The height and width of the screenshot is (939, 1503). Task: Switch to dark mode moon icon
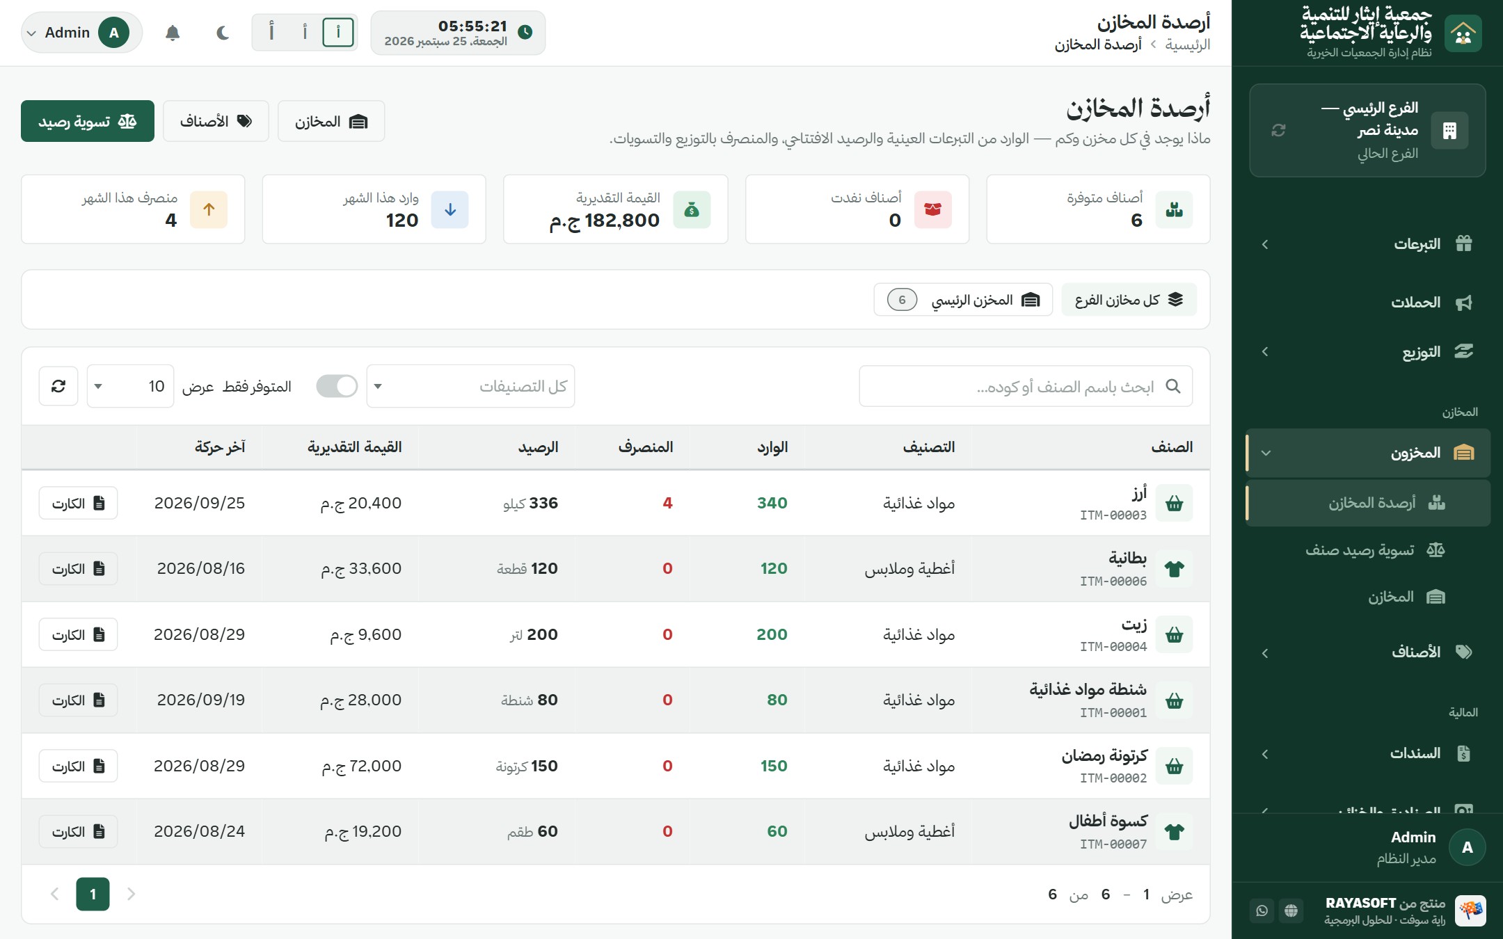(223, 33)
